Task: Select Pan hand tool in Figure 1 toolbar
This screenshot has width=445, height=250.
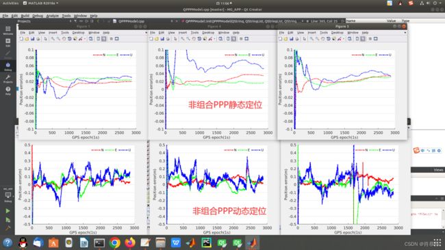Action: coord(64,39)
